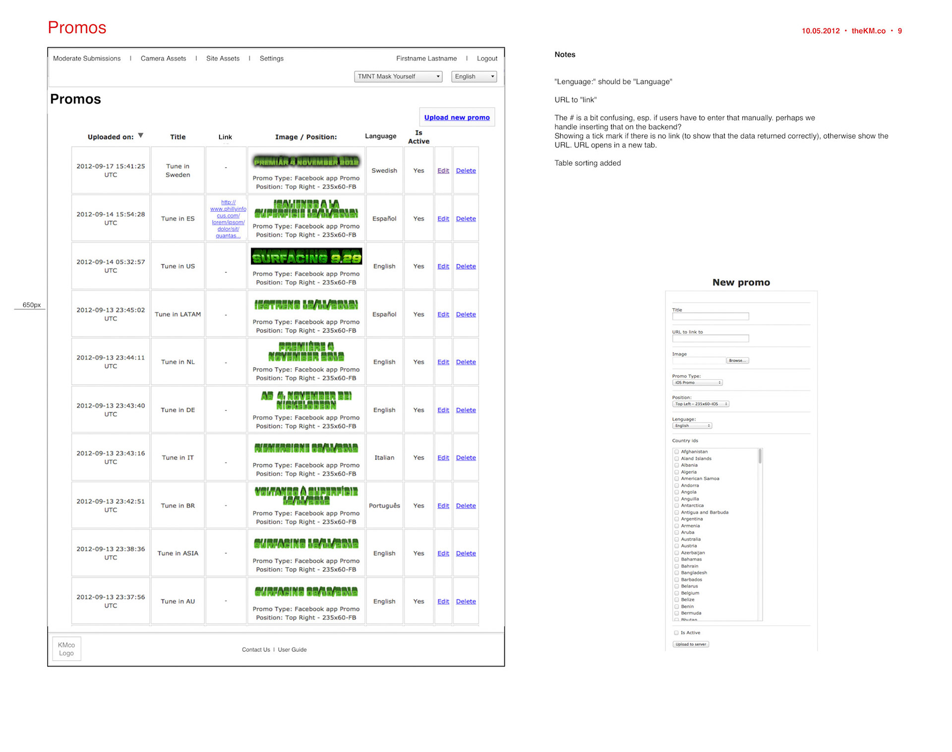The width and height of the screenshot is (952, 752).
Task: Delete the Tune in US promo
Action: [x=466, y=266]
